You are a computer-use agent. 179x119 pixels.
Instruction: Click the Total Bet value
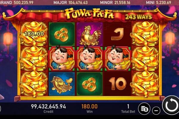[x=128, y=107]
